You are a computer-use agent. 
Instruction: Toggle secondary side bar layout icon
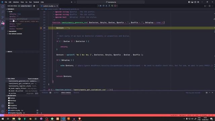pos(195,2)
